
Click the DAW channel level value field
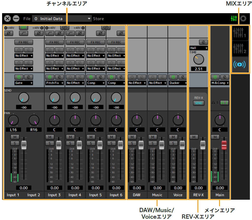point(137,188)
